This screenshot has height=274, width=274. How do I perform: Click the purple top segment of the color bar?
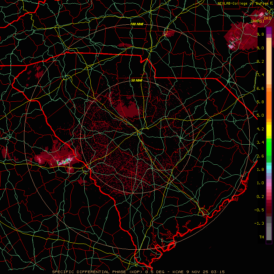click(x=269, y=30)
